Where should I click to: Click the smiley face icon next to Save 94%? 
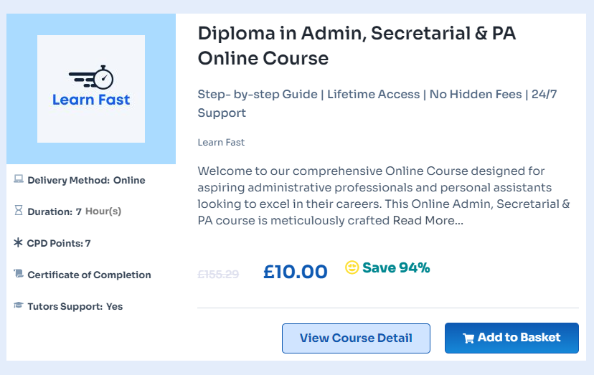pos(352,267)
